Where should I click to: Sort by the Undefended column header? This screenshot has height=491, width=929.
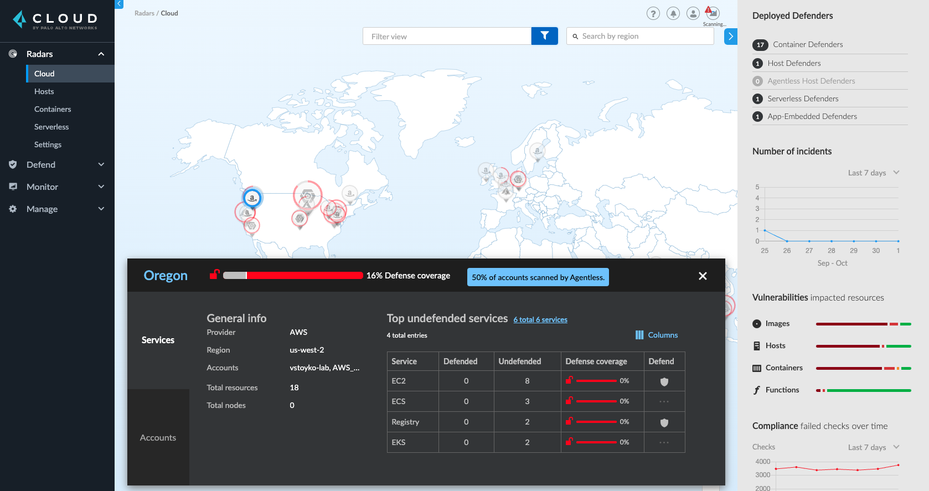[x=527, y=361]
